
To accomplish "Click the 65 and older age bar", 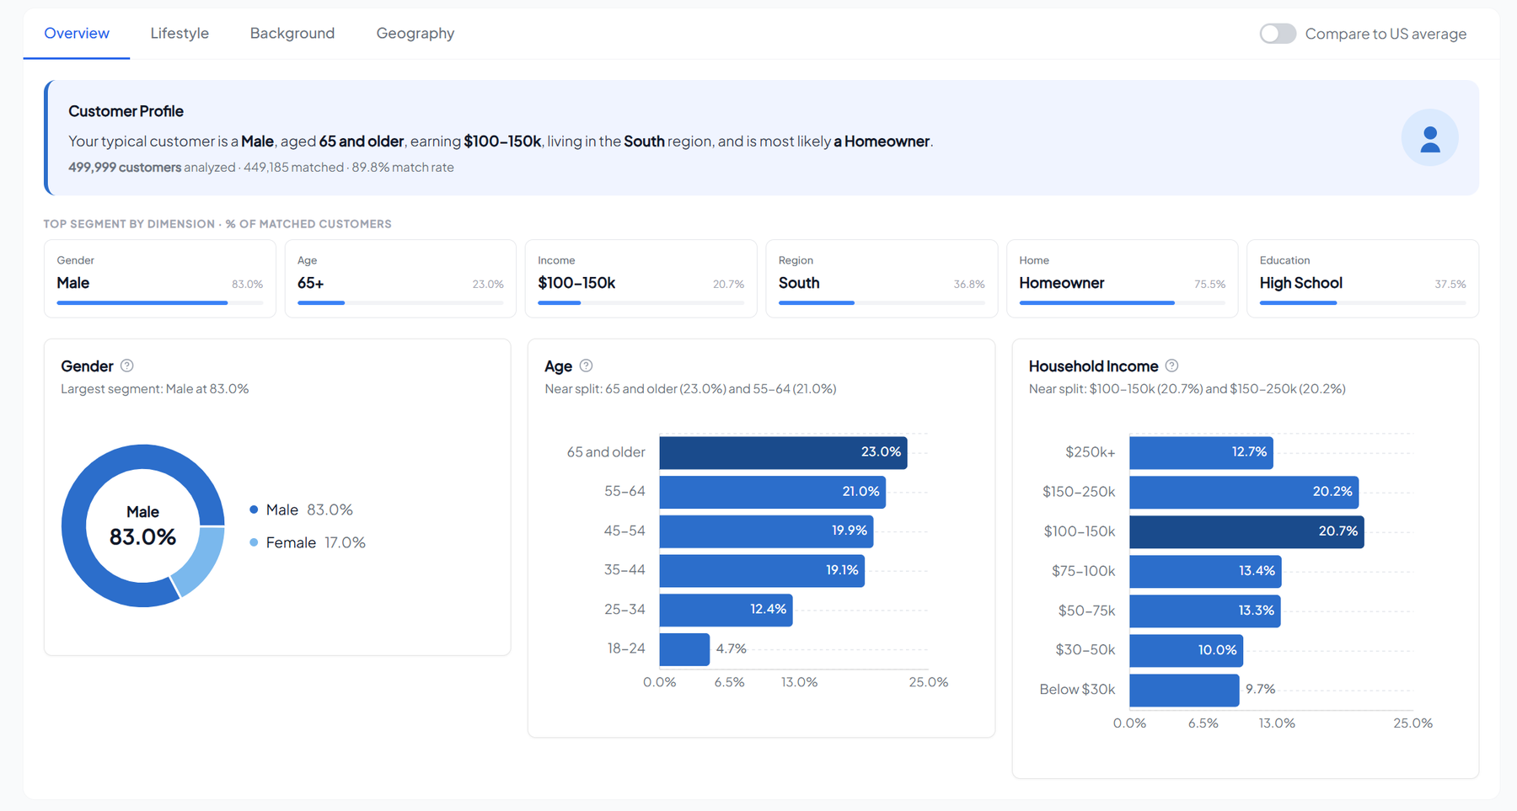I will click(x=783, y=452).
